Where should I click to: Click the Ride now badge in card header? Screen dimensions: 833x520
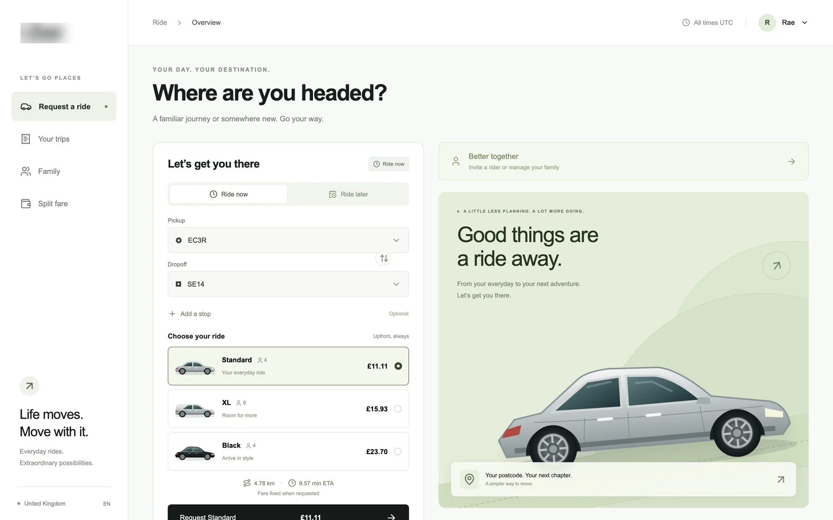tap(389, 164)
